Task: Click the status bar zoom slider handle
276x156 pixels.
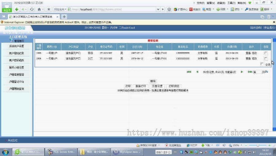Action: click(x=258, y=145)
